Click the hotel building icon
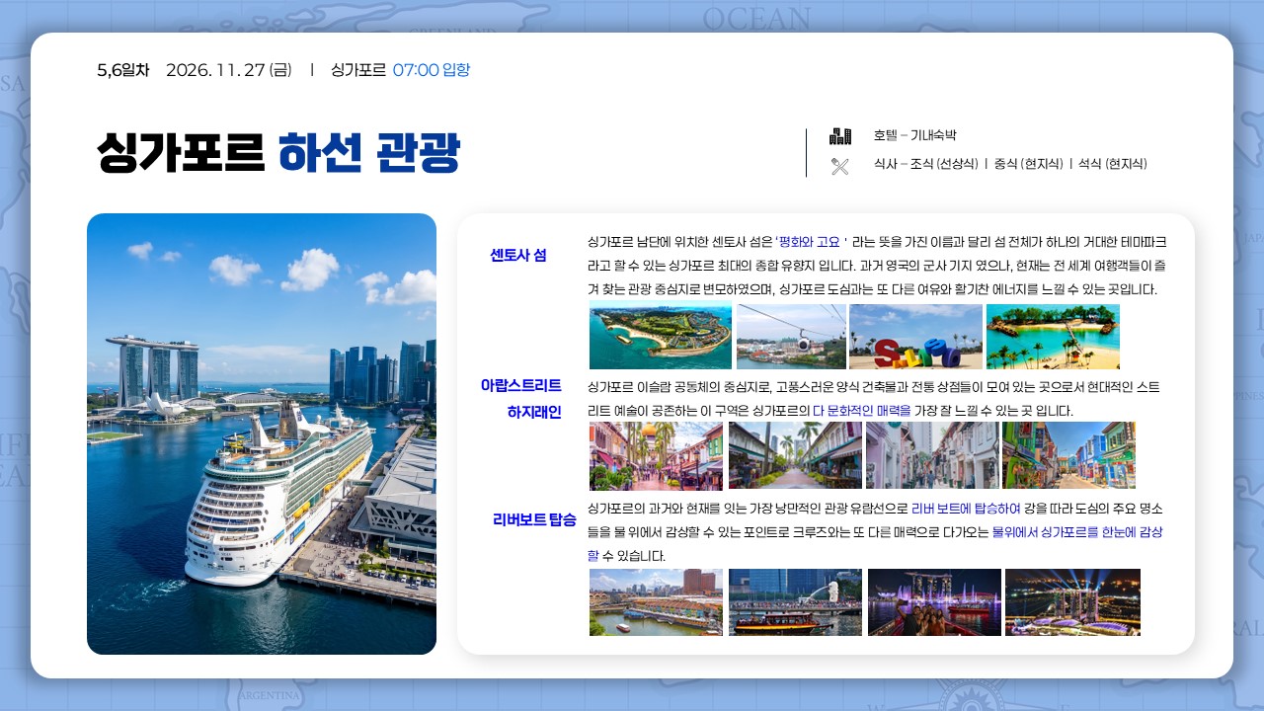The image size is (1264, 711). pyautogui.click(x=840, y=136)
